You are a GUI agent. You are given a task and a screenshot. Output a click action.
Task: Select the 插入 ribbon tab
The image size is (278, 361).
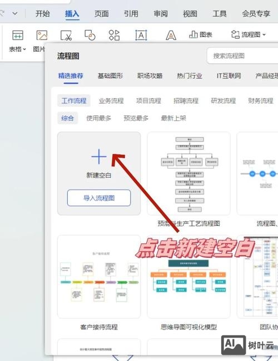point(72,14)
